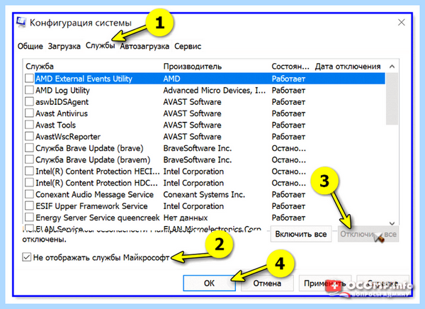Click the Отключить все button
Viewport: 425px width, 309px height.
[368, 234]
